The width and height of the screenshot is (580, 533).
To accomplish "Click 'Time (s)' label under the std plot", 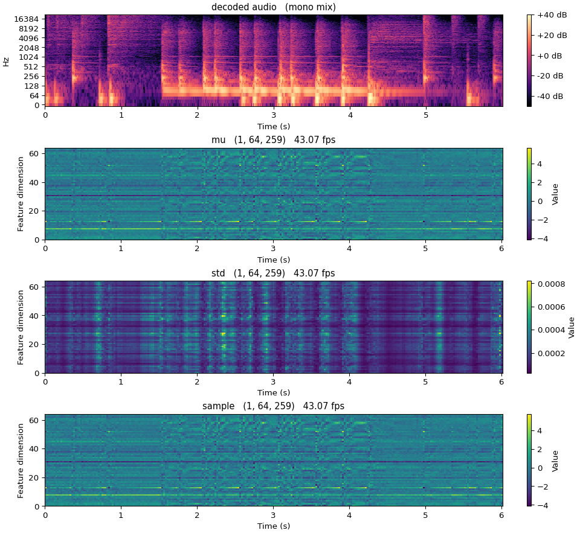I will (274, 392).
